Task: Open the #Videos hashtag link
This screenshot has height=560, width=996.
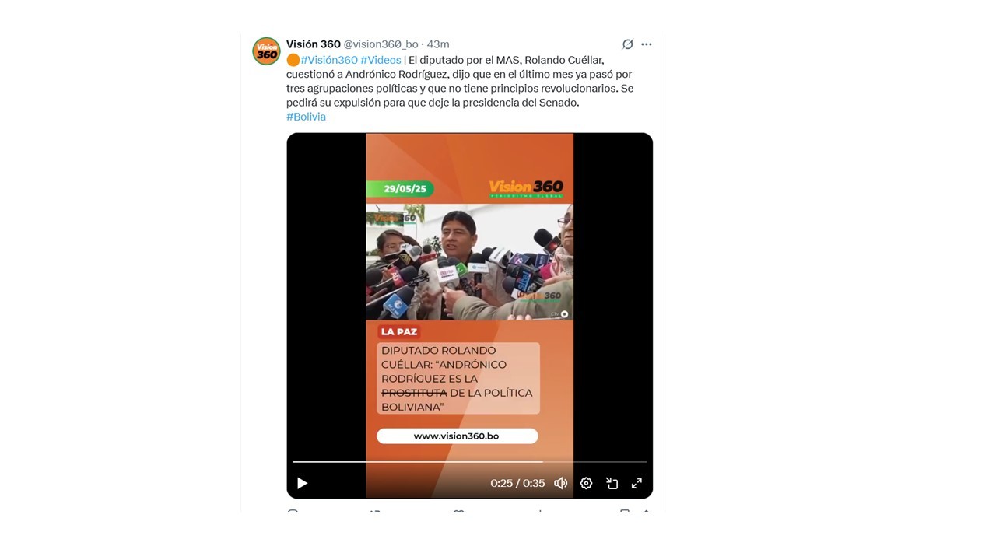Action: pos(381,60)
